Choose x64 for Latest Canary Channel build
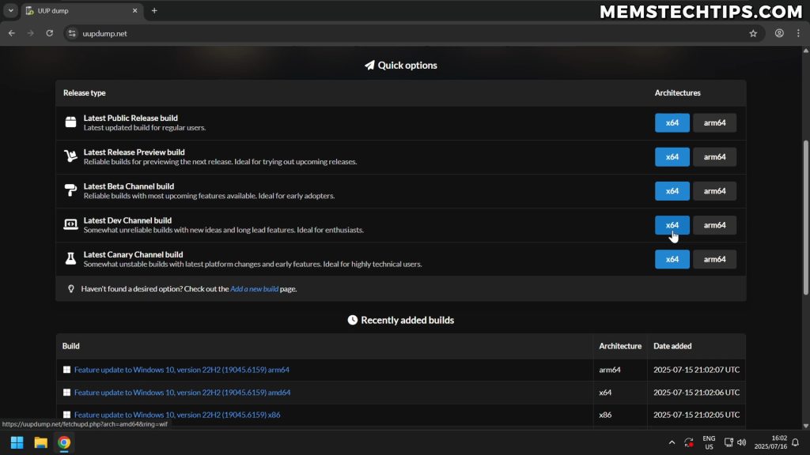 point(672,259)
